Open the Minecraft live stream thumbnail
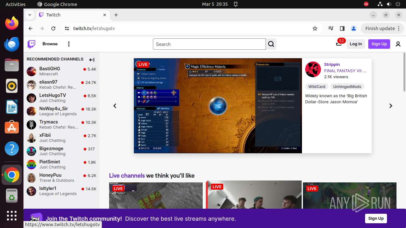Viewport: 406px width, 228px height. point(156,196)
